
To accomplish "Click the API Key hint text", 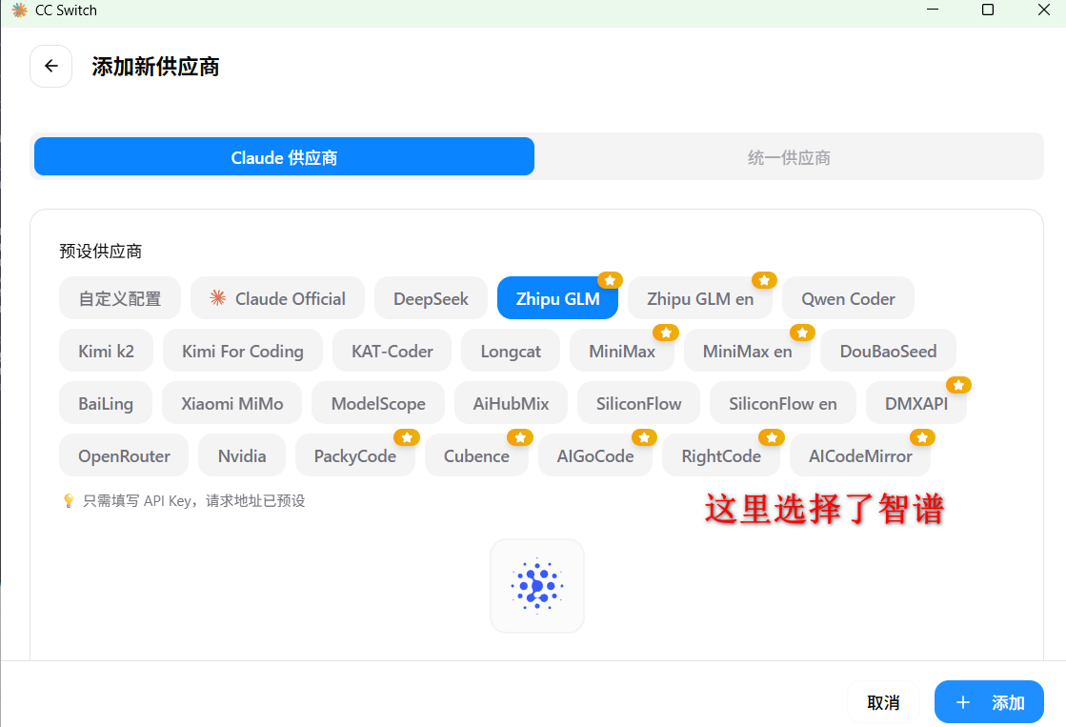I will (193, 501).
